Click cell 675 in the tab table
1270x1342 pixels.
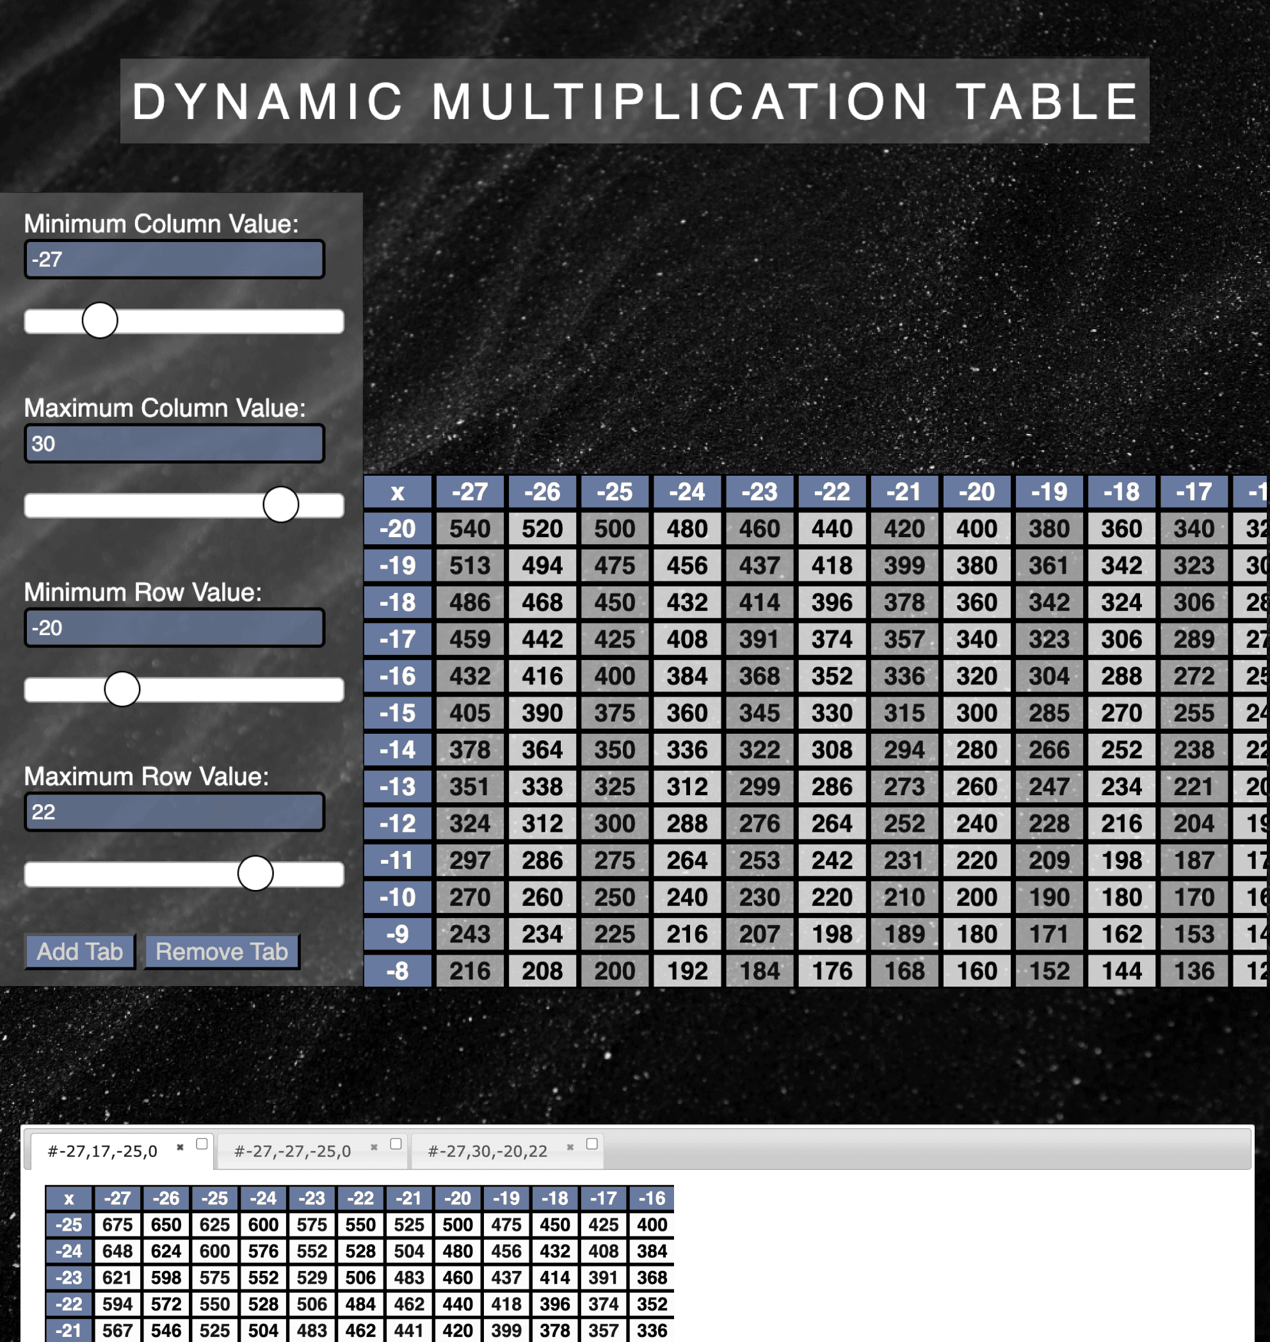tap(117, 1225)
